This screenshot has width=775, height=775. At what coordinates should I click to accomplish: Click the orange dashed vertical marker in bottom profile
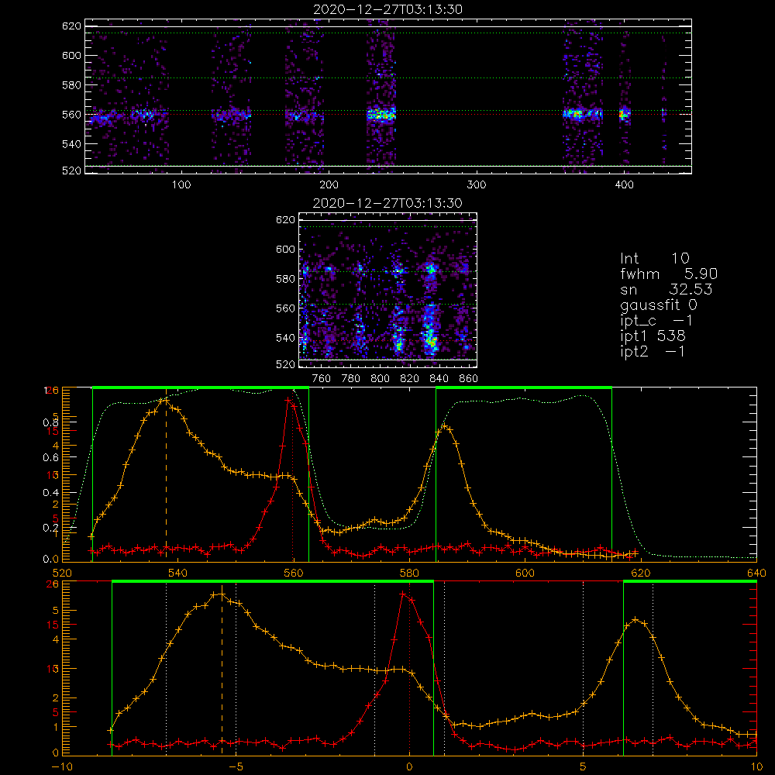[x=222, y=672]
